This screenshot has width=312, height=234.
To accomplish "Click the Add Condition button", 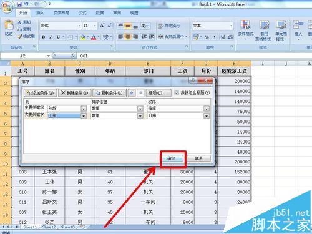I will click(40, 93).
